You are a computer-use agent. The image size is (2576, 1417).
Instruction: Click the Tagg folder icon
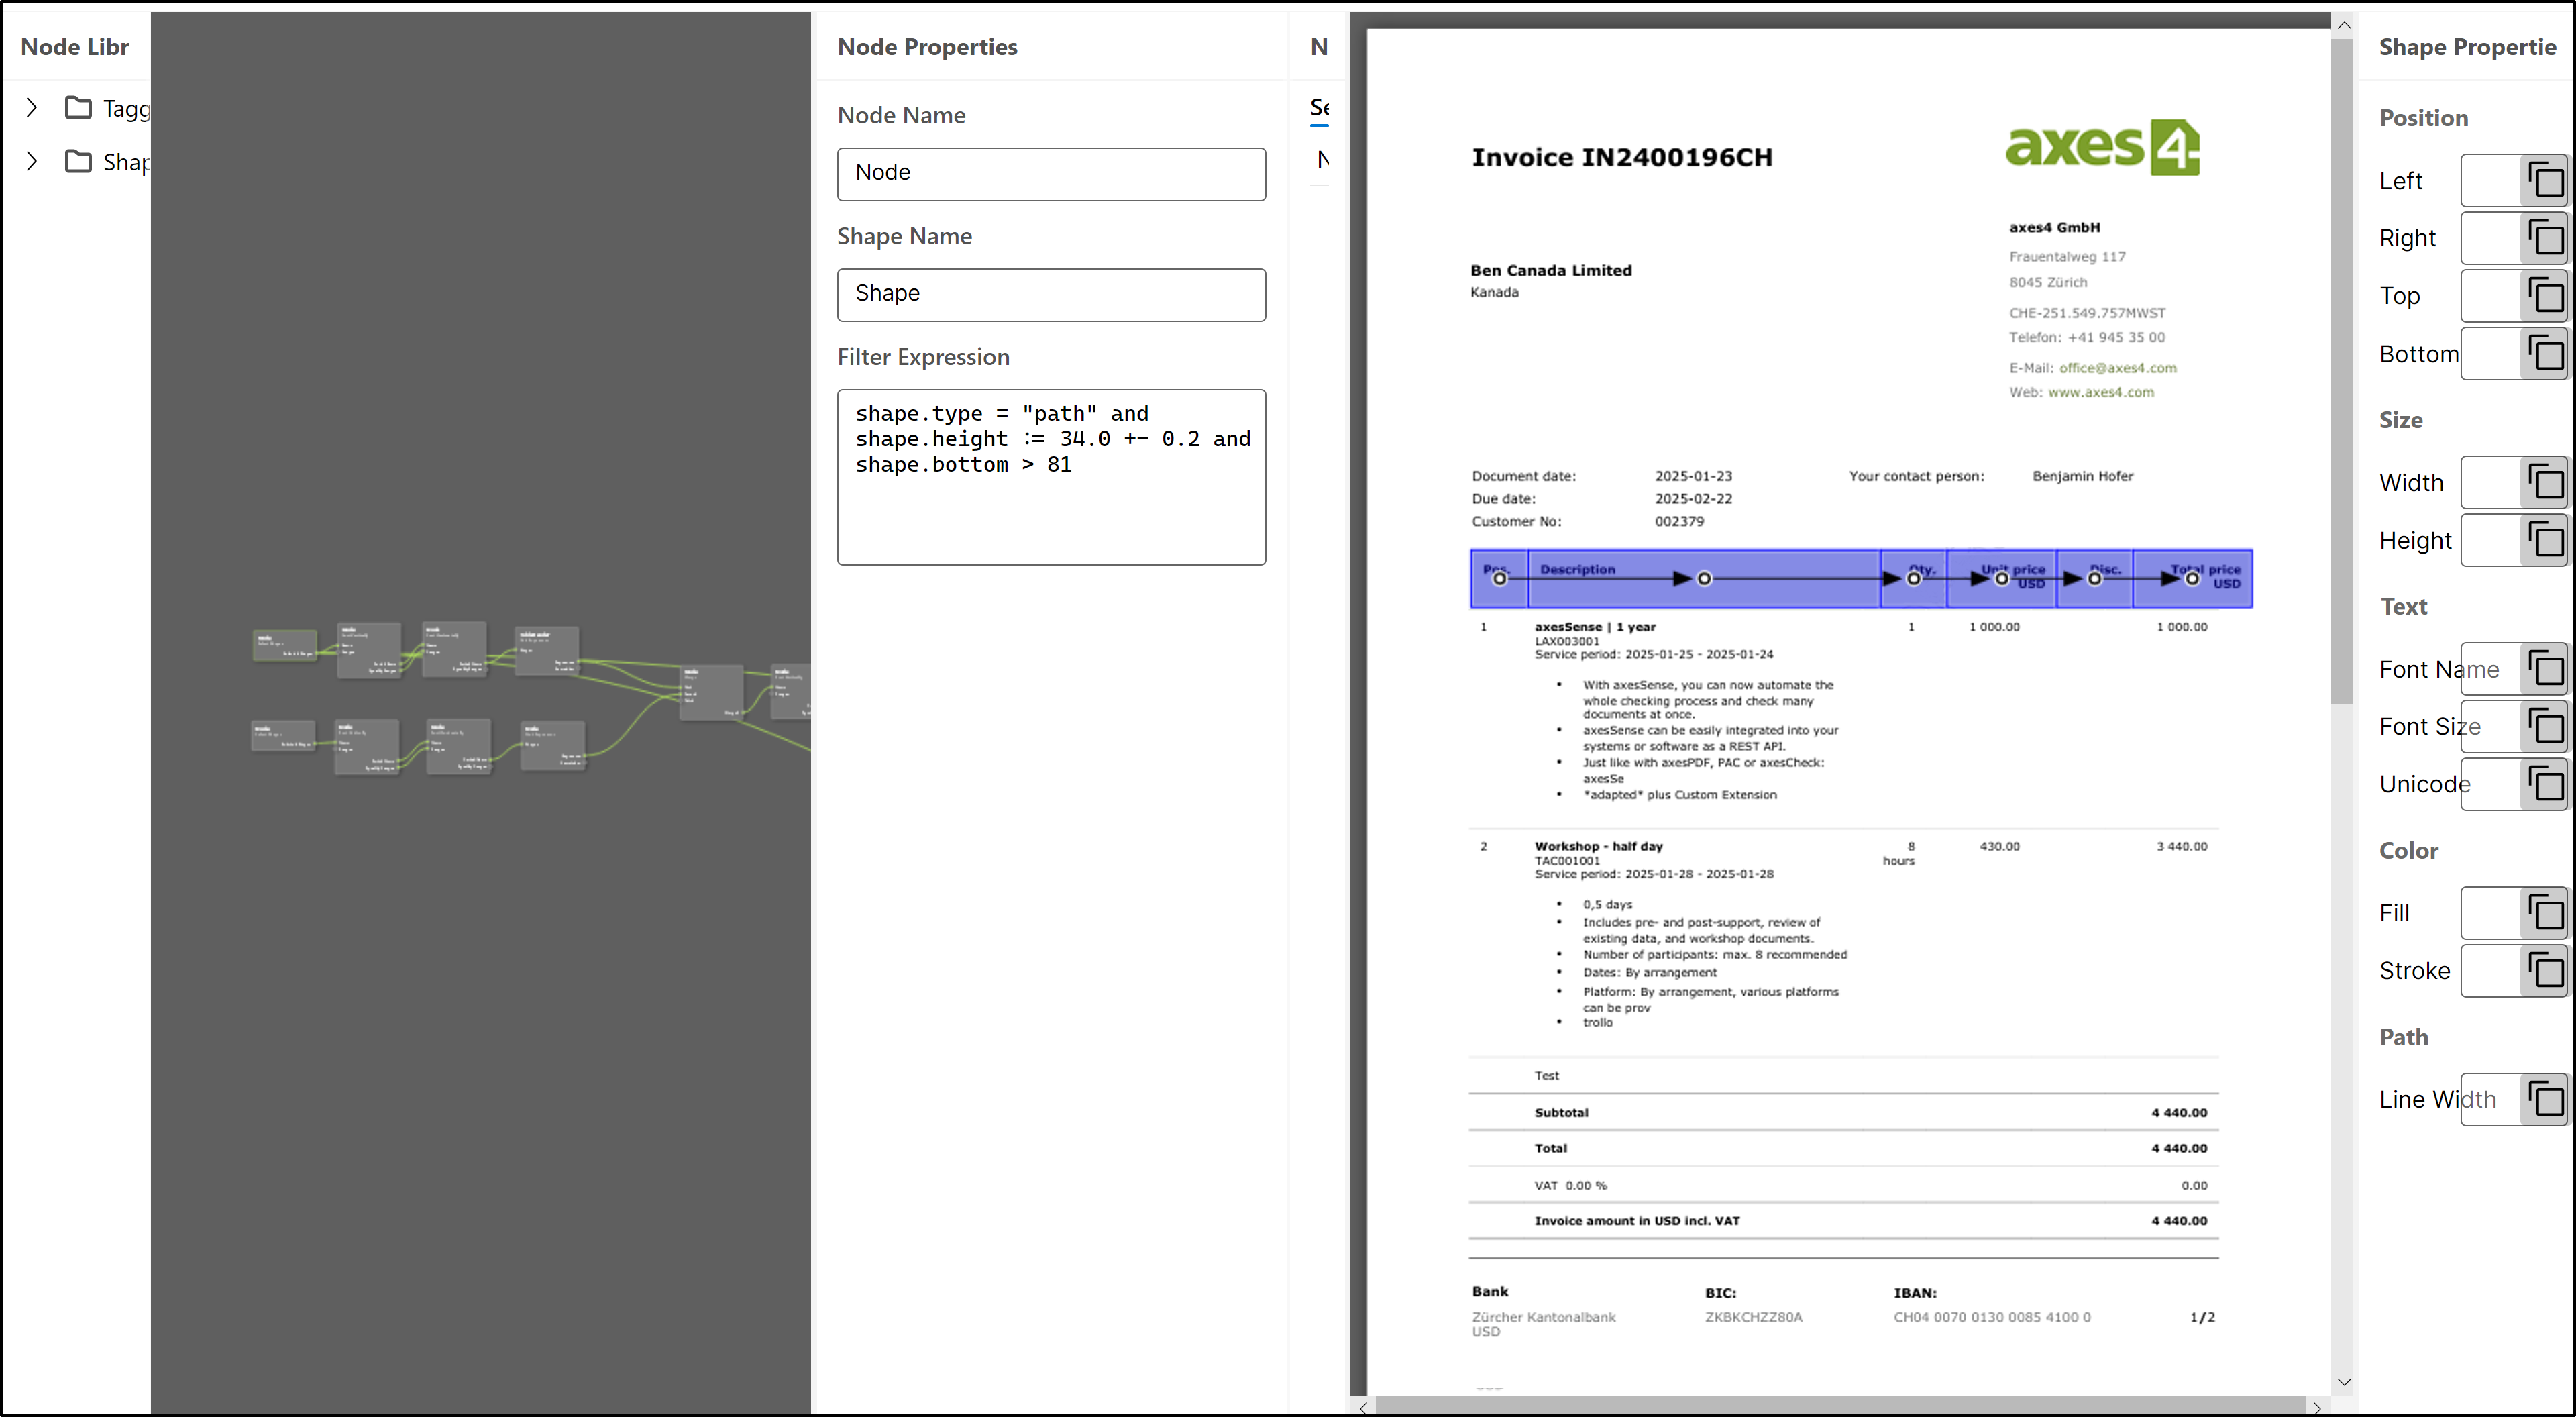pyautogui.click(x=78, y=108)
